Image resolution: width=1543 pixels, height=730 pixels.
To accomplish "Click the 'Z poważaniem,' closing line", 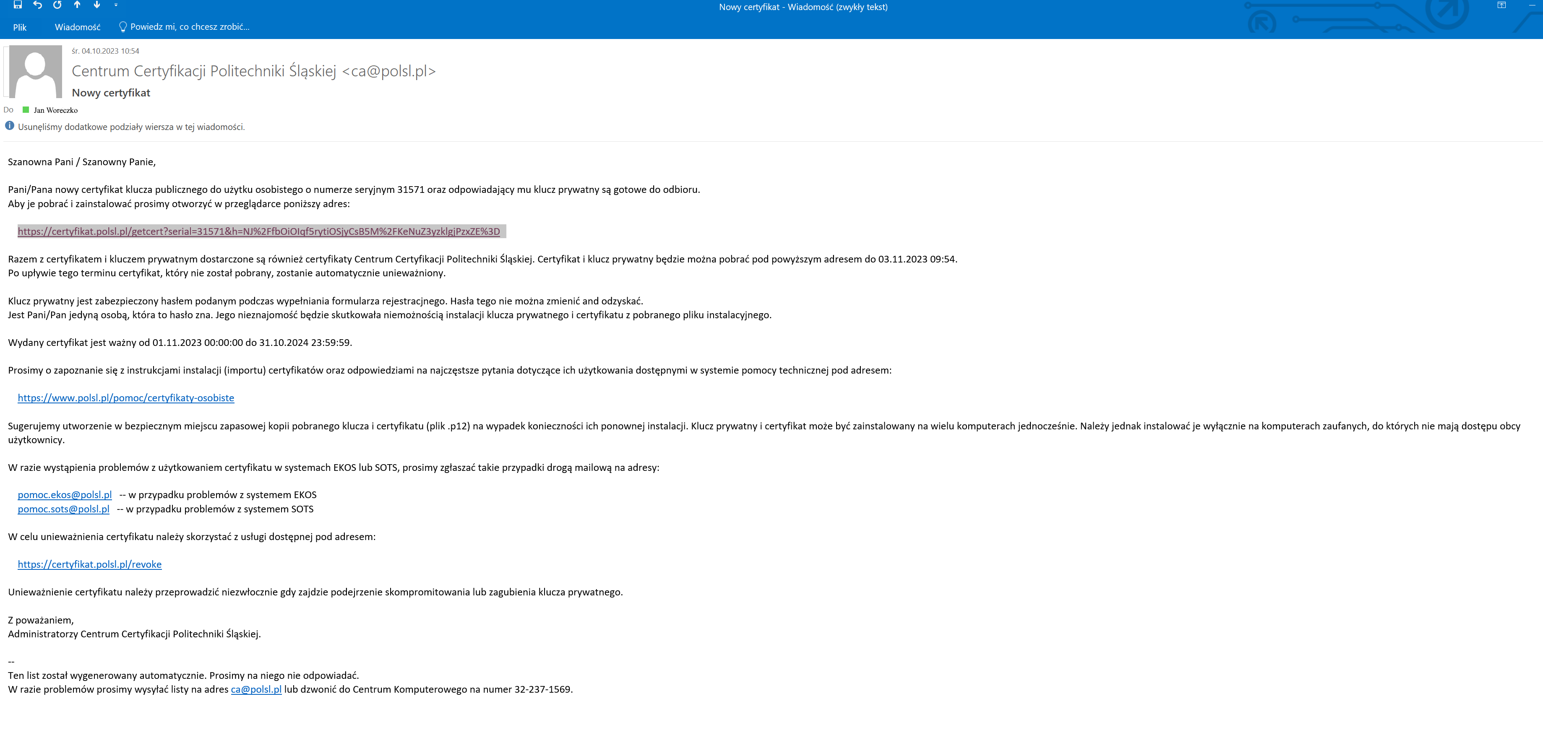I will pos(41,621).
